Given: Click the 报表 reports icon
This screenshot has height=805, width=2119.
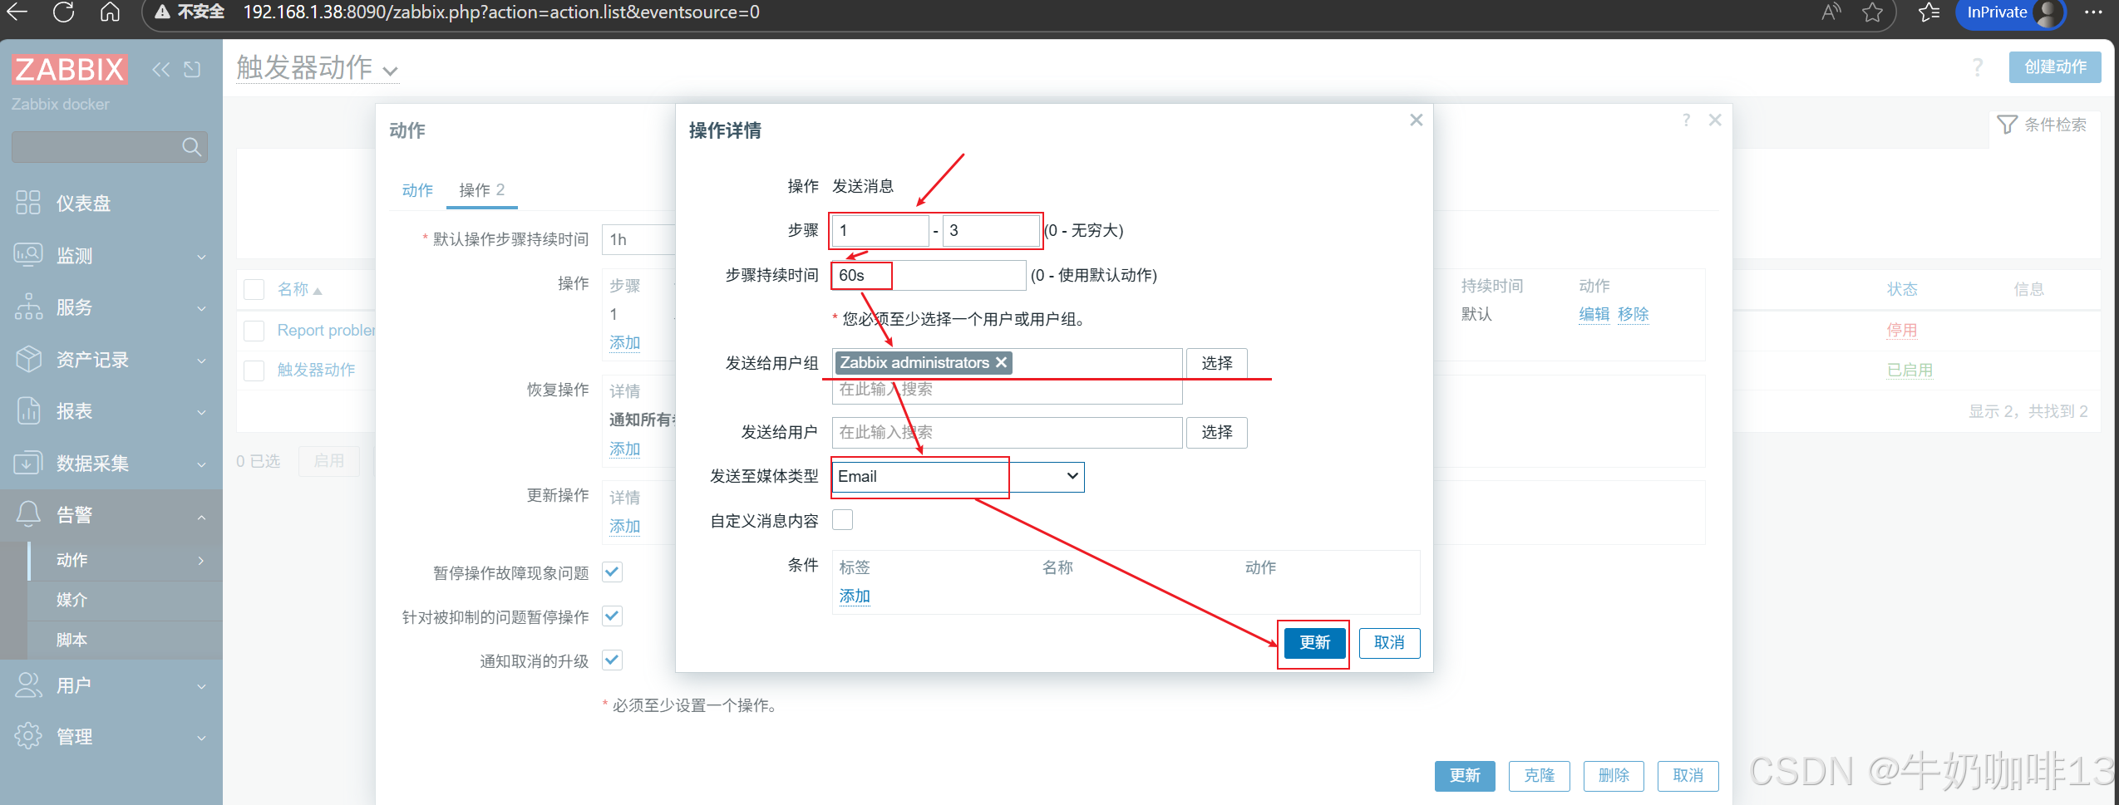Looking at the screenshot, I should (28, 410).
